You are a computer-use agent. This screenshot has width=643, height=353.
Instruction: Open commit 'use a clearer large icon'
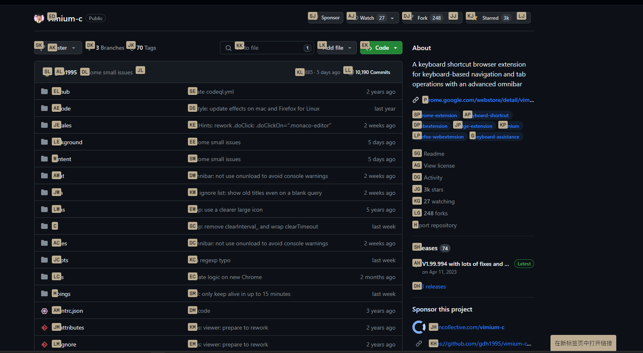[x=225, y=210]
